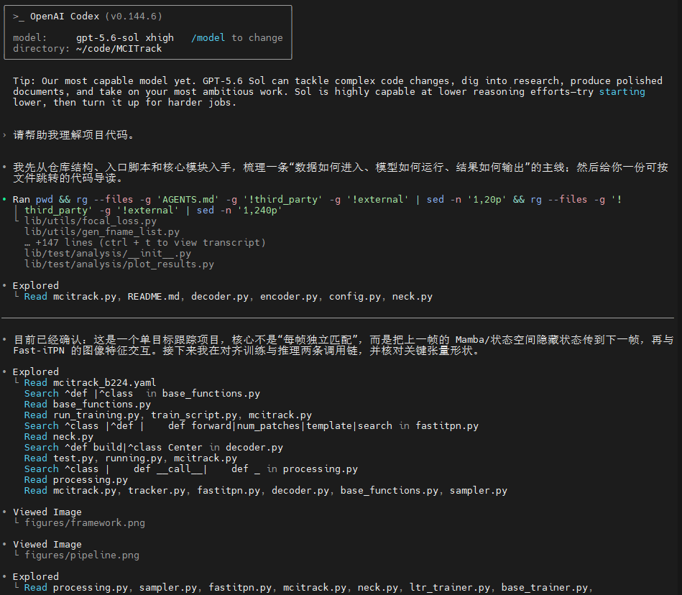Click the Tip paragraph about GPT-5.6 Sol

point(338,92)
